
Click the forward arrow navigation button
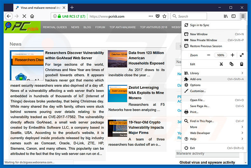click(17, 16)
